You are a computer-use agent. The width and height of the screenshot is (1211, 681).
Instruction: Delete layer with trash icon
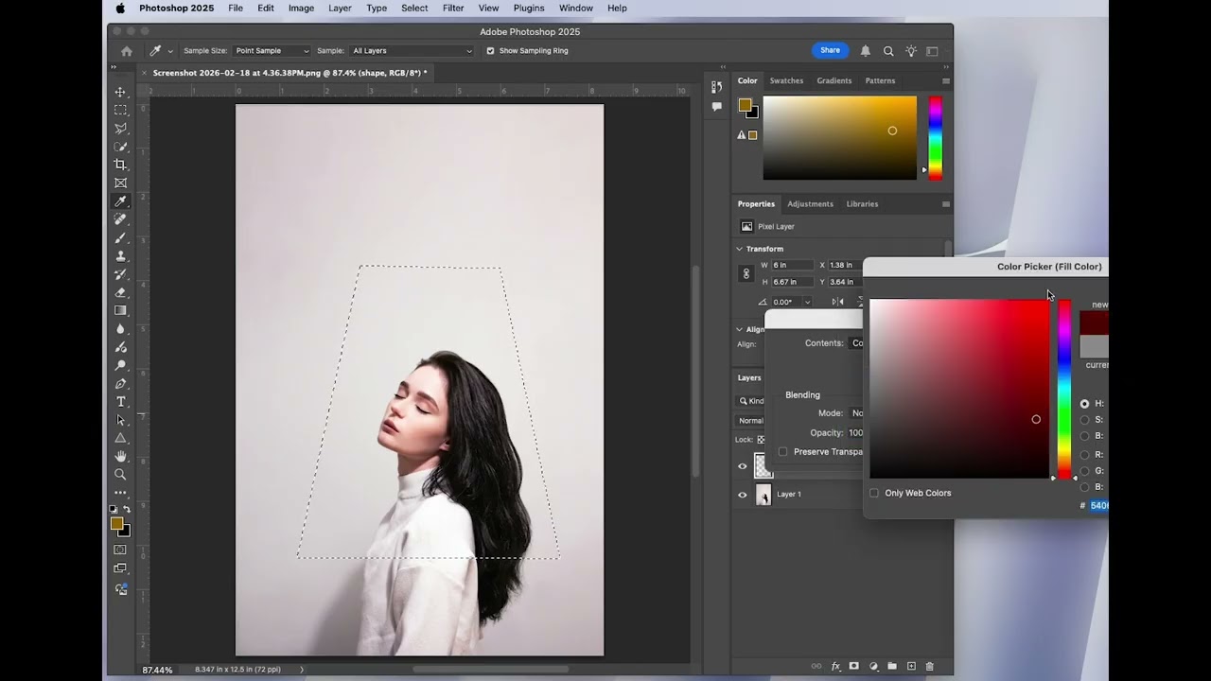(929, 666)
